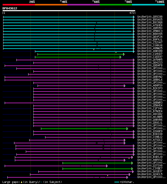This screenshot has width=167, height=184.
Task: Select label UniRef100_Q3U6E9
Action: tap(150, 131)
